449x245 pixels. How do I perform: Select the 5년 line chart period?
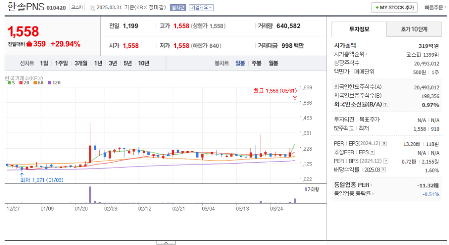(127, 63)
